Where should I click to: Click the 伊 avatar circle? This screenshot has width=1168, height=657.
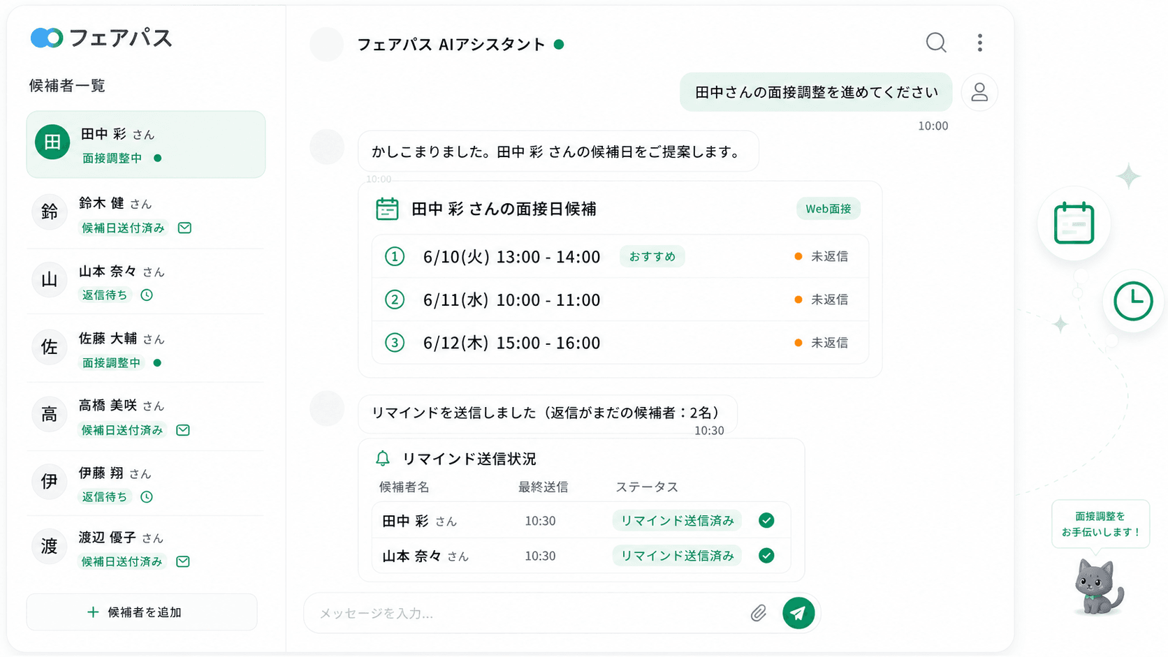coord(50,481)
